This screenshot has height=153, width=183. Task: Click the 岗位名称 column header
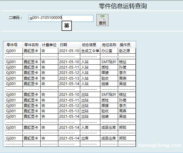[x=109, y=45]
